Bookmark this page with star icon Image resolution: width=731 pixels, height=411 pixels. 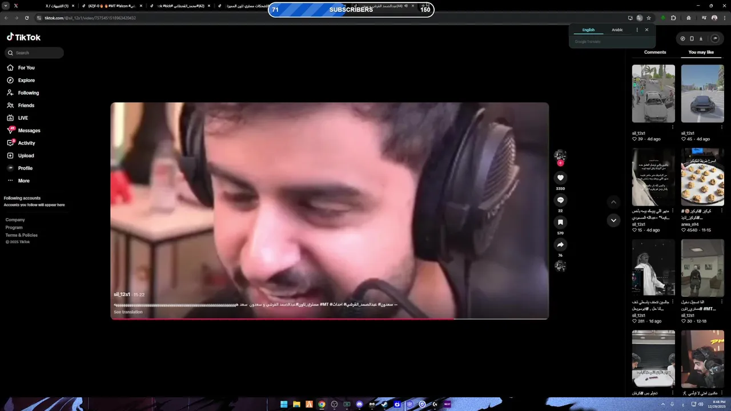pos(649,18)
